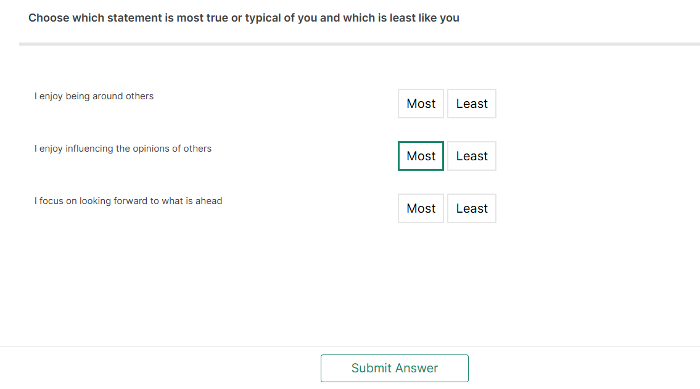This screenshot has width=700, height=389.
Task: Choose Most for looking forward to what's ahead
Action: [x=421, y=208]
